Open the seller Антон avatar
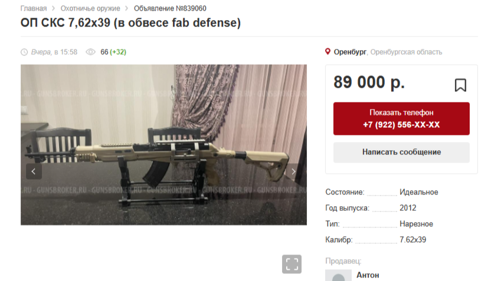Screen dimensions: 485x281 point(339,275)
